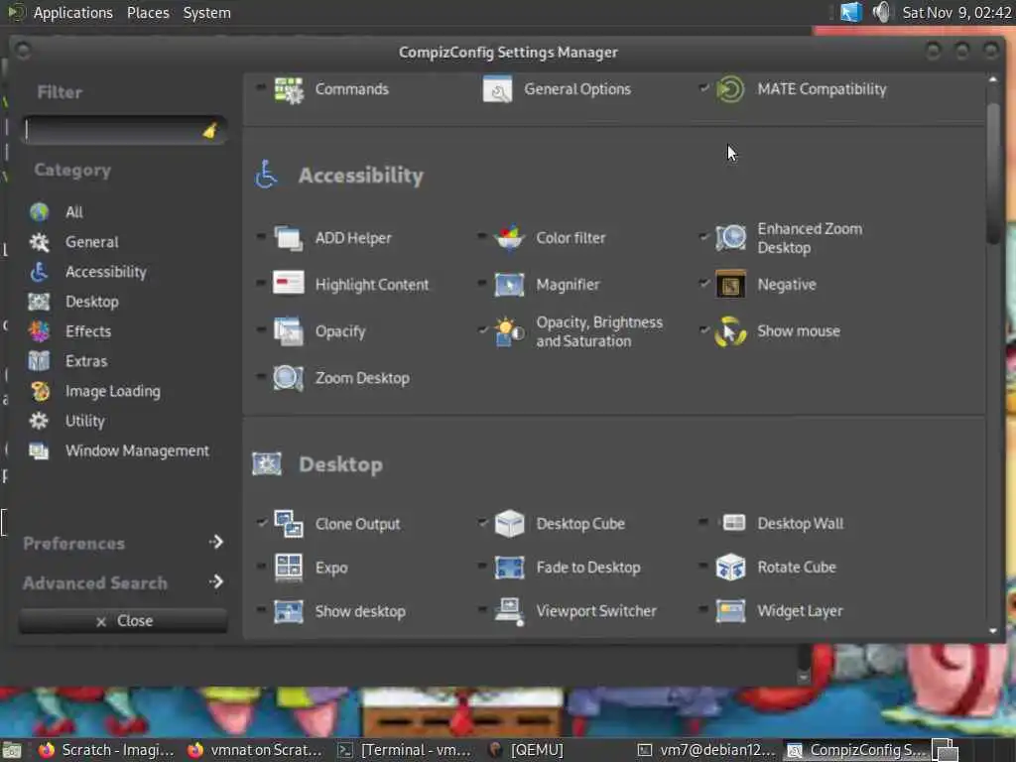Expand the Preferences section arrow

click(x=215, y=542)
